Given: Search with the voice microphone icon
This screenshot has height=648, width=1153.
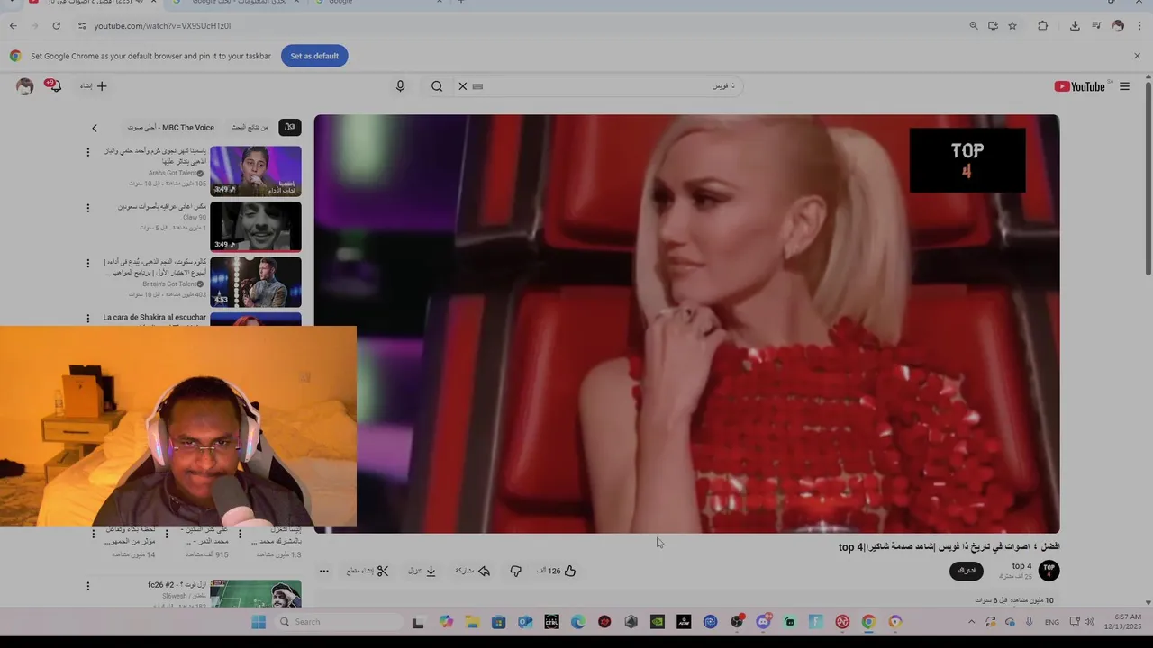Looking at the screenshot, I should pos(400,86).
